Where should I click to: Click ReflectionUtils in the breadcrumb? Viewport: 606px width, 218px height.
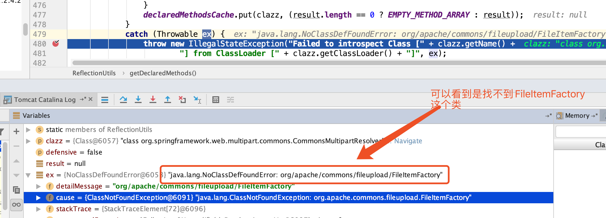coord(94,73)
